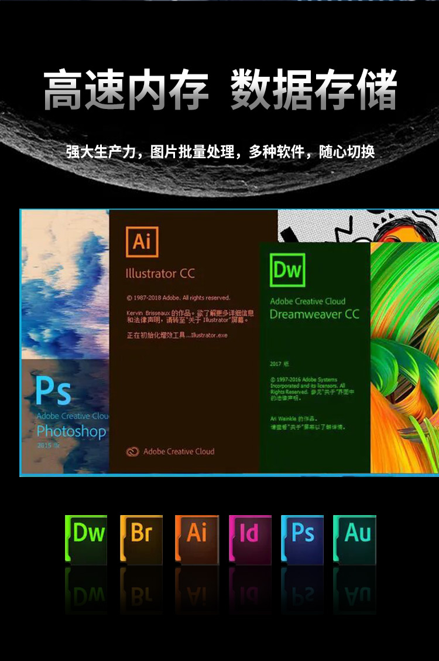Click '© 1987-2018 Adobe. All rights reserved.' line
This screenshot has width=439, height=661.
click(x=179, y=298)
